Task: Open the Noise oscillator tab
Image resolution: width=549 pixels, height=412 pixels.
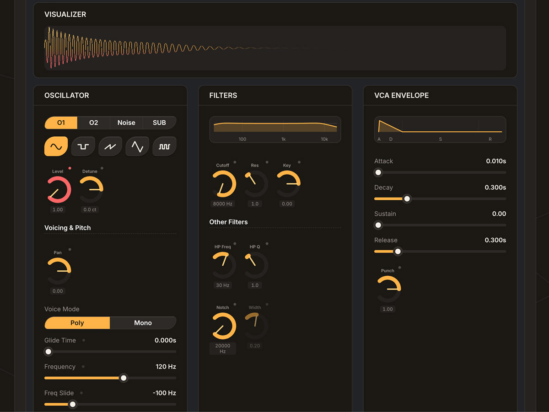Action: (126, 123)
